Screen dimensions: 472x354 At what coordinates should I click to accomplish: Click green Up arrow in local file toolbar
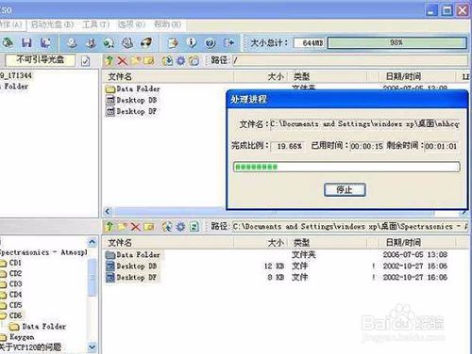click(110, 226)
